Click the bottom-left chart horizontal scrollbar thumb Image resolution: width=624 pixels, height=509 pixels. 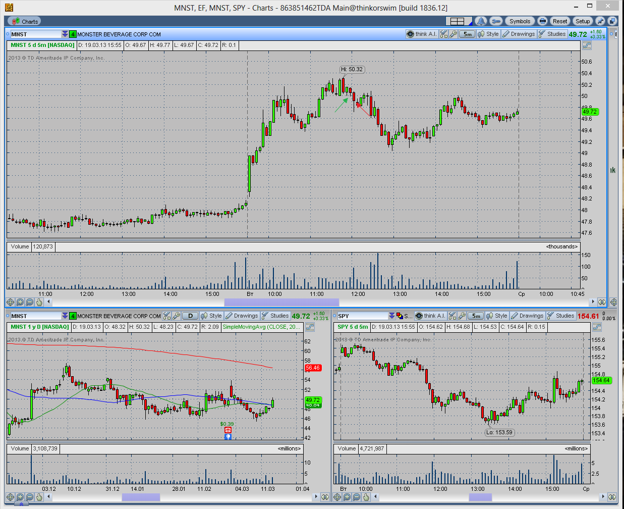point(141,497)
